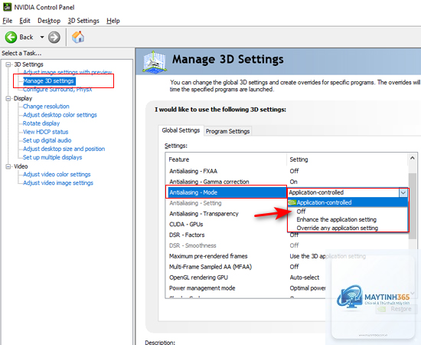421x345 pixels.
Task: Select Power management mode row
Action: [287, 288]
